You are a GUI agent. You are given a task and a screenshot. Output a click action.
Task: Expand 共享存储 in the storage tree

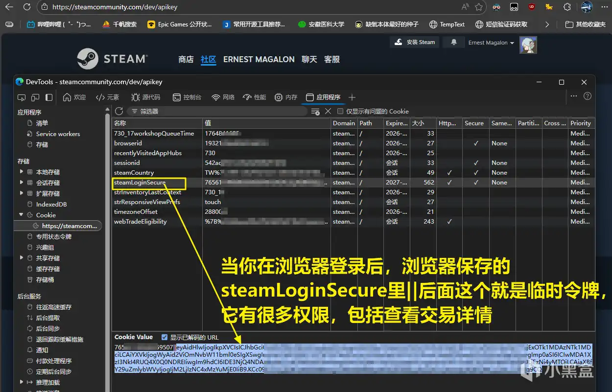click(21, 258)
